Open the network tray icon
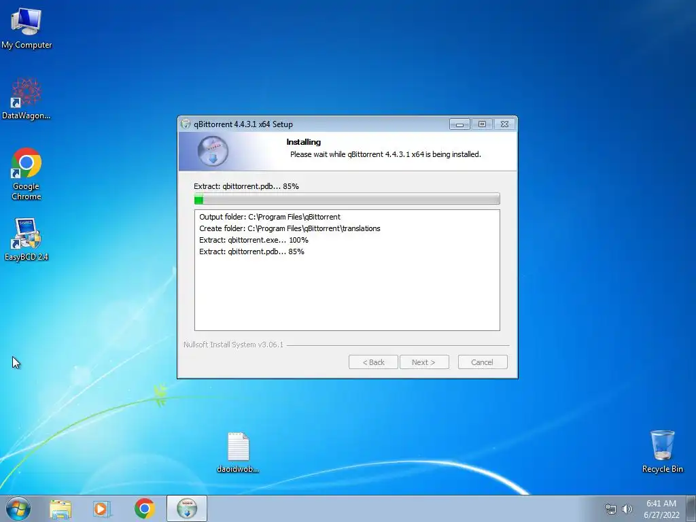The height and width of the screenshot is (522, 696). (x=611, y=509)
